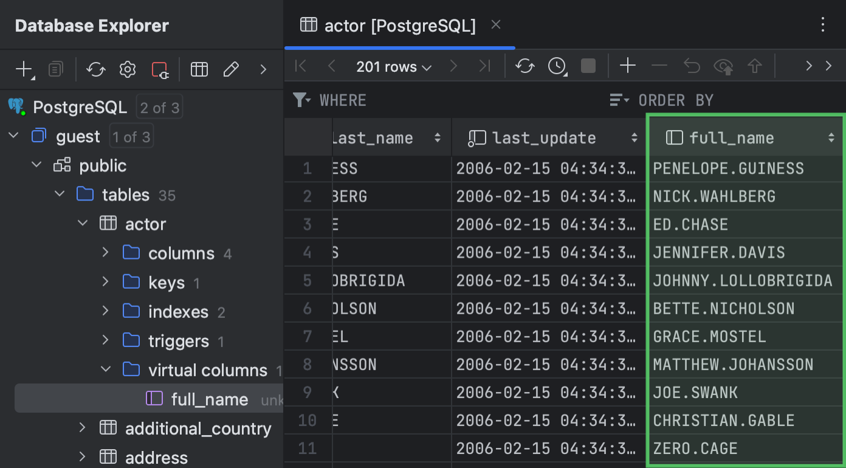Select the pencil edit icon in the sidebar toolbar
This screenshot has height=468, width=846.
coord(231,69)
